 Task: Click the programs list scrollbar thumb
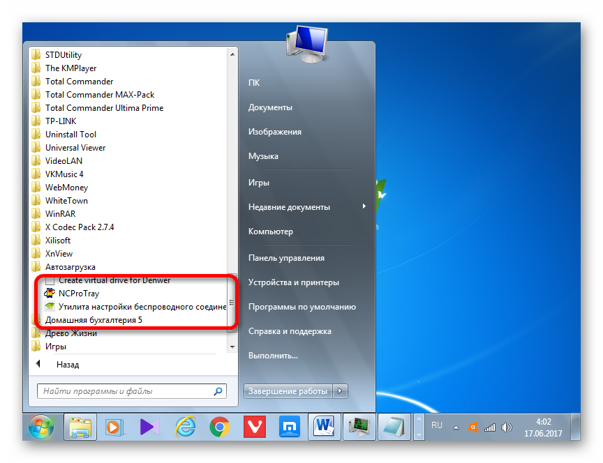click(232, 302)
